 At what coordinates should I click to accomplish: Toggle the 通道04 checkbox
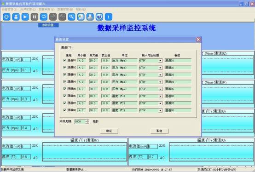(64, 81)
